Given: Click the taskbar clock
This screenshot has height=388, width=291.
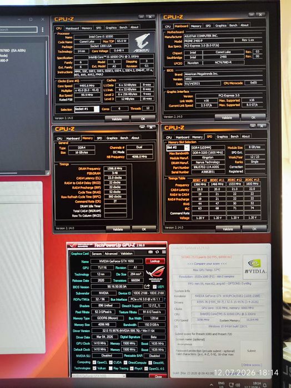Looking at the screenshot, I should pos(256,385).
